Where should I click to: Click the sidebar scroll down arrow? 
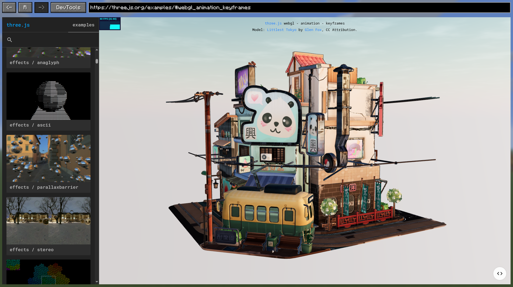click(x=97, y=282)
